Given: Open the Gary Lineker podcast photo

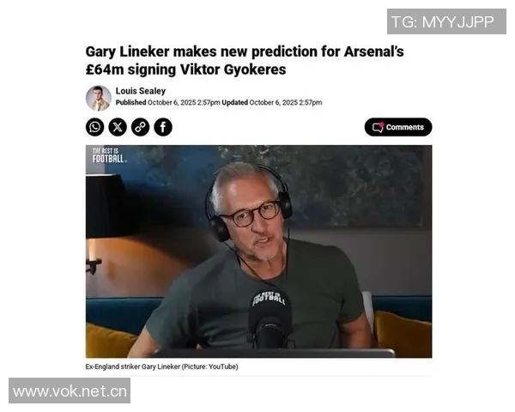Looking at the screenshot, I should click(259, 251).
